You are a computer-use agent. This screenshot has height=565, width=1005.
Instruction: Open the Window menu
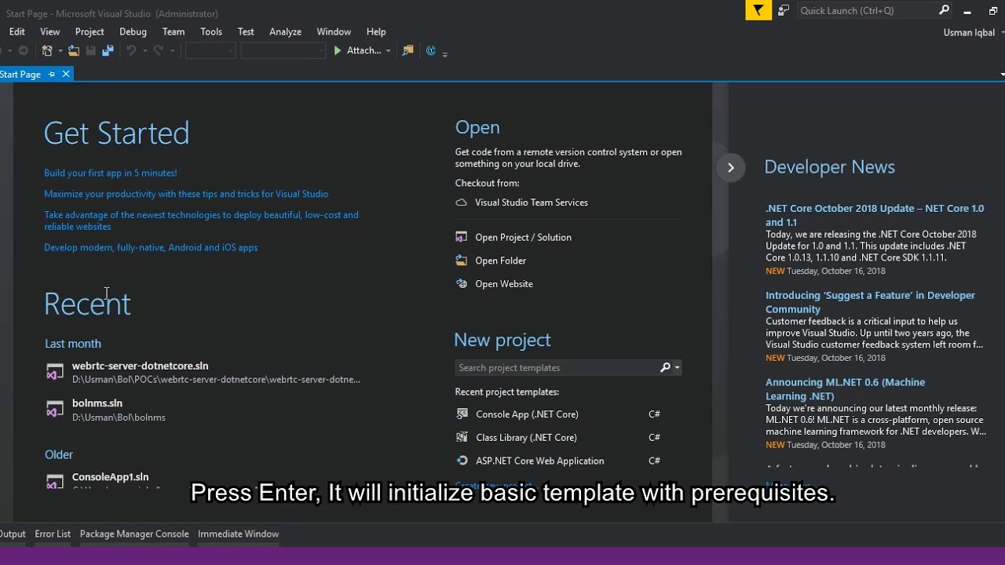tap(334, 31)
